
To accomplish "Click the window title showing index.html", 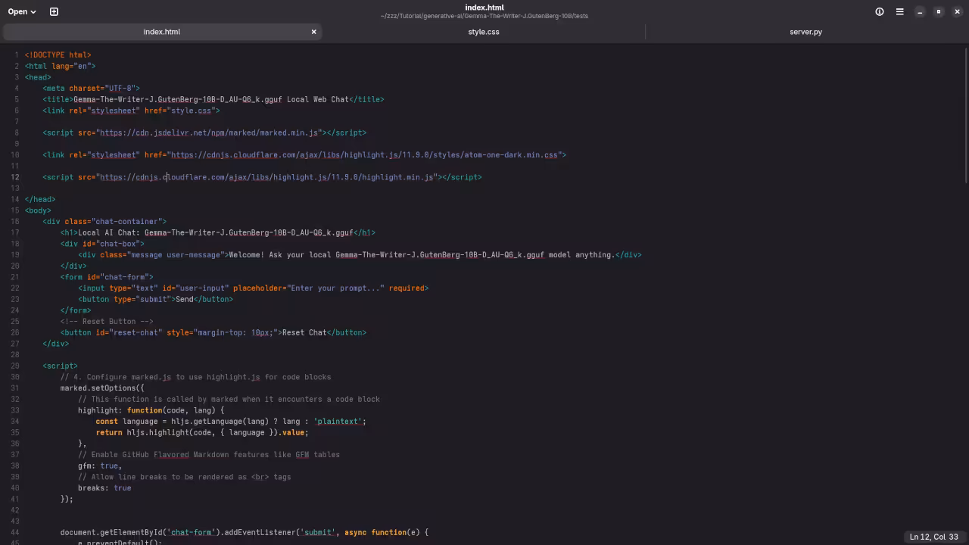I will [484, 8].
